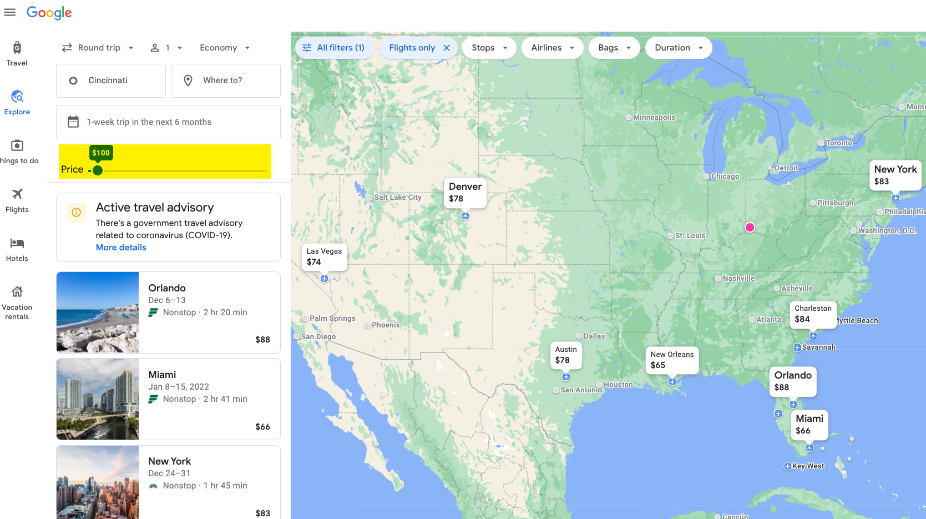This screenshot has width=926, height=519.
Task: Expand the Round trip dropdown
Action: (98, 48)
